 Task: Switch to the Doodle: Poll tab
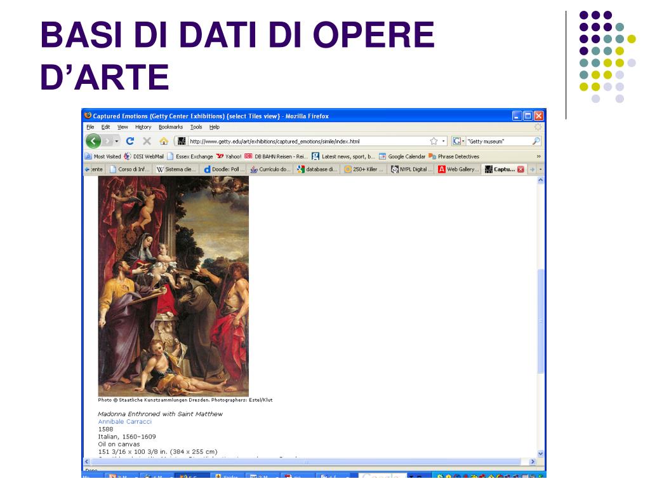(224, 169)
